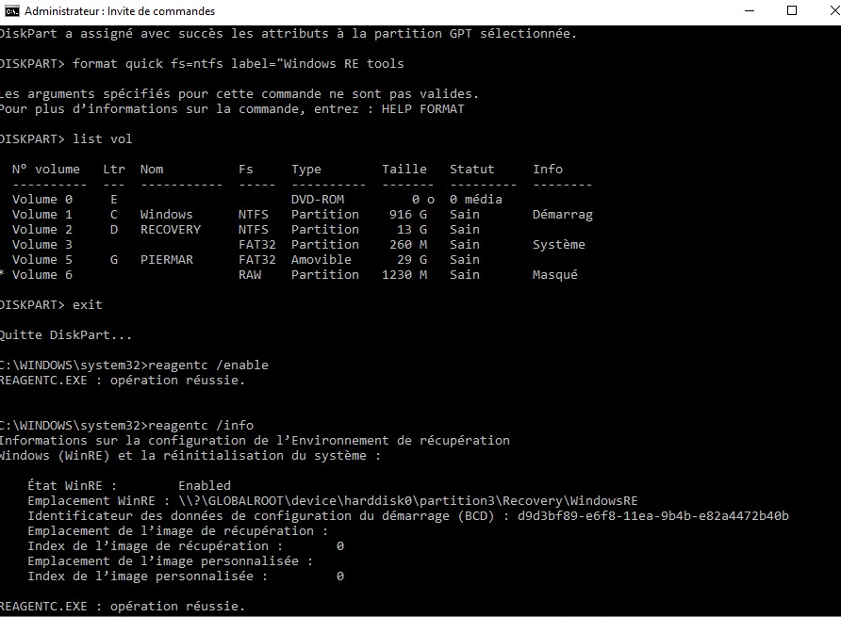The width and height of the screenshot is (841, 617).
Task: Click the 'exit' command after DISKPART prompt
Action: click(88, 304)
